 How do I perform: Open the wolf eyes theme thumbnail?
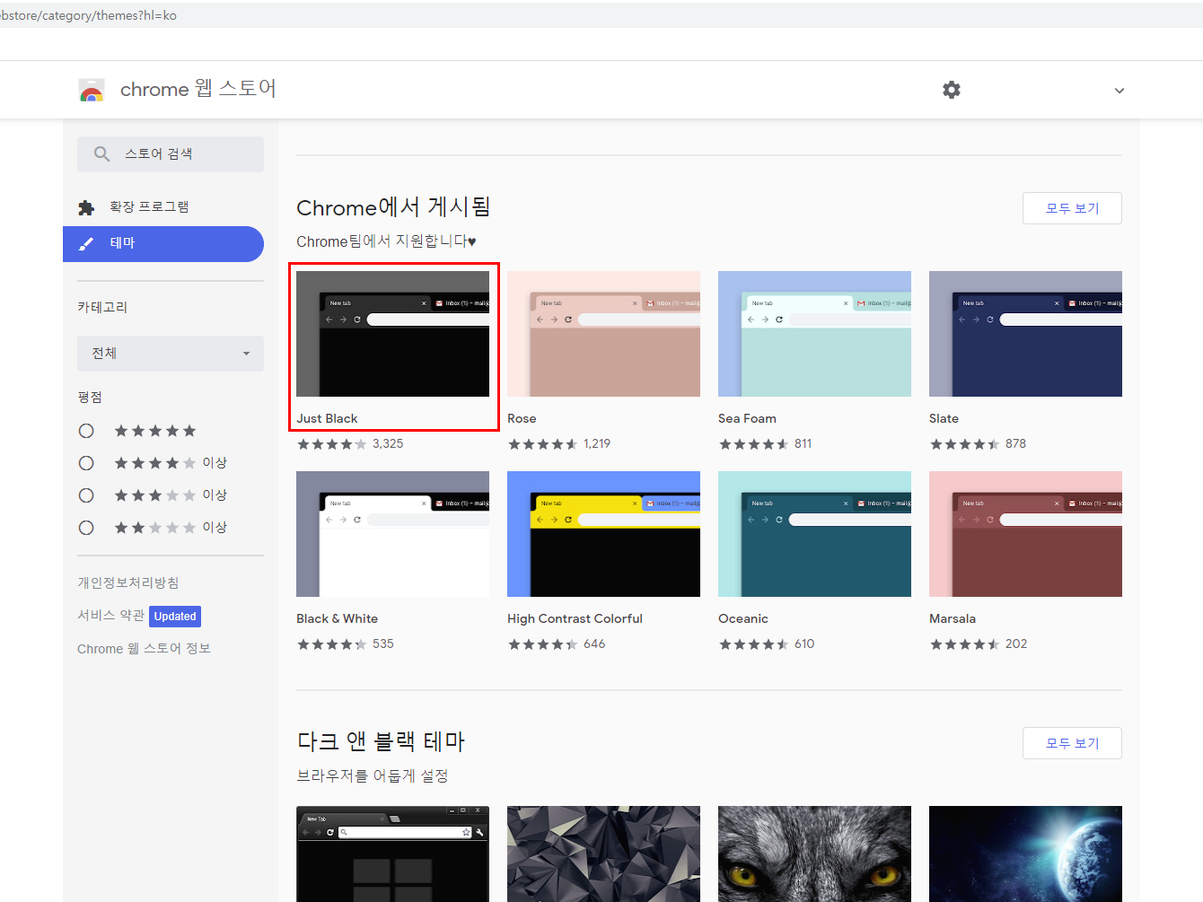814,854
